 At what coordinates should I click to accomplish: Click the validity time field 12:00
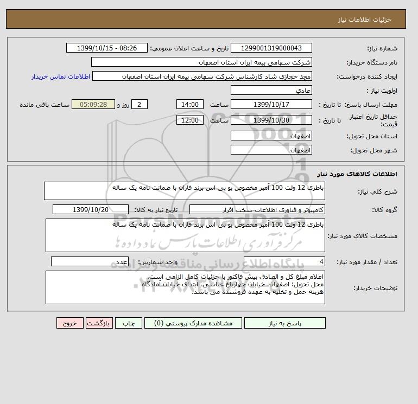pyautogui.click(x=190, y=120)
